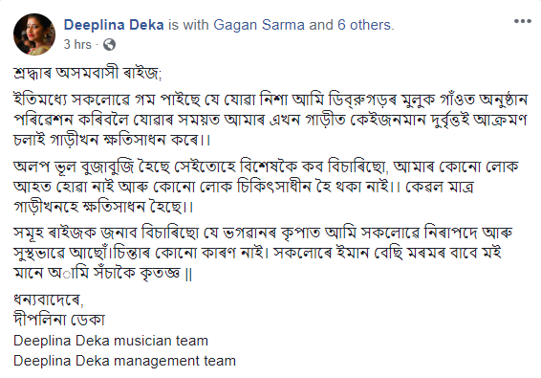Click the signature line 'দীপলিনা ডেকা'

(x=59, y=320)
